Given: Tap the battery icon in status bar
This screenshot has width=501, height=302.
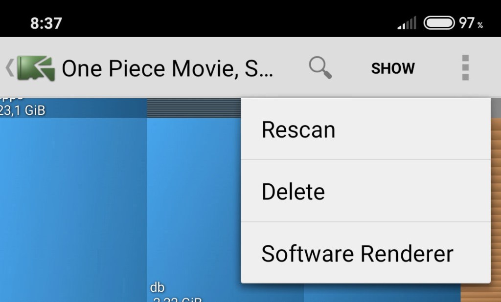Looking at the screenshot, I should (x=439, y=23).
